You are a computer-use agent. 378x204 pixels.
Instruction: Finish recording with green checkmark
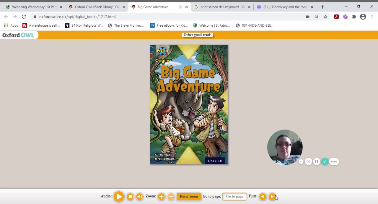click(325, 161)
